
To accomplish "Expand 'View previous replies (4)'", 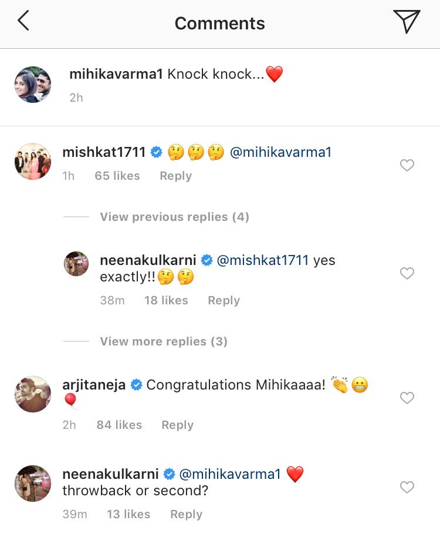I will coord(174,217).
